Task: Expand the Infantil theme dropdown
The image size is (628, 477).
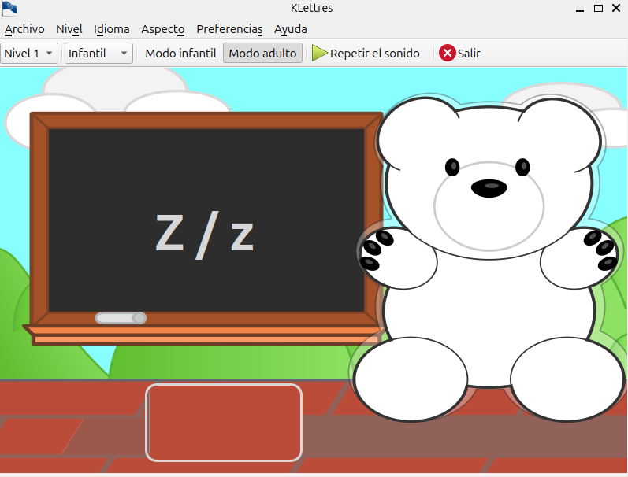Action: [x=98, y=54]
